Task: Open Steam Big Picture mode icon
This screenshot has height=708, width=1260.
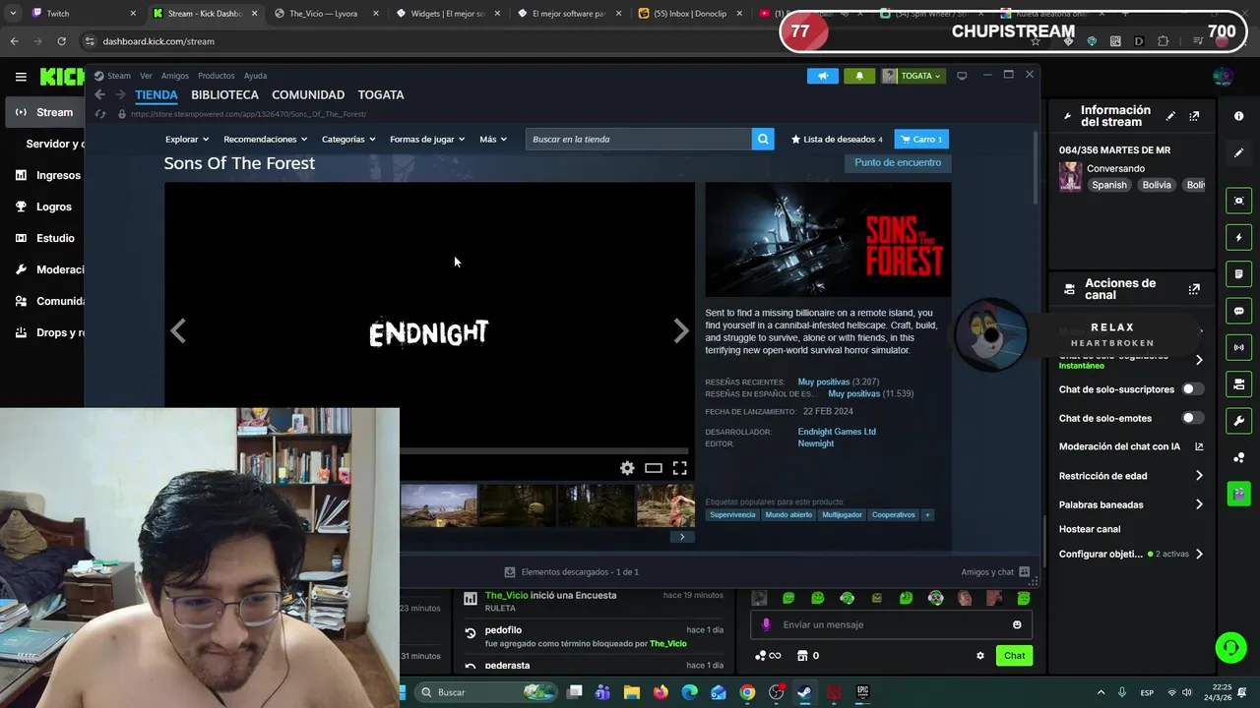Action: (x=962, y=76)
